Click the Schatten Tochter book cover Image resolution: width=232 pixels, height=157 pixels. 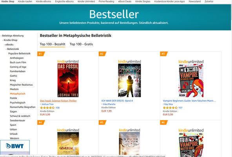click(129, 143)
